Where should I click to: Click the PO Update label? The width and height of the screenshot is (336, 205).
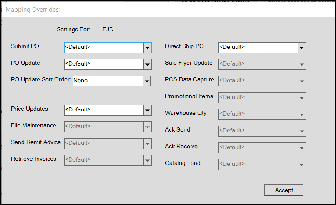(25, 63)
